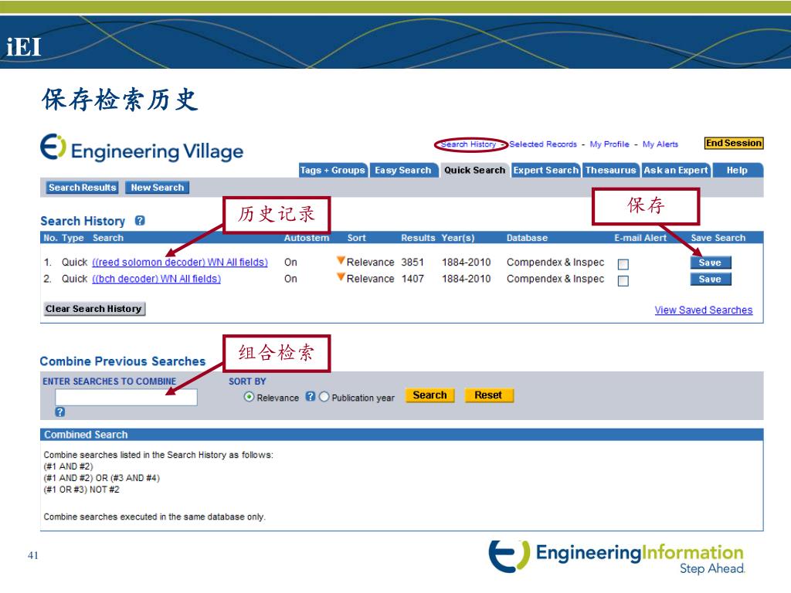Click the Engineering Village logo
Screen dimensions: 791x593
(x=142, y=148)
